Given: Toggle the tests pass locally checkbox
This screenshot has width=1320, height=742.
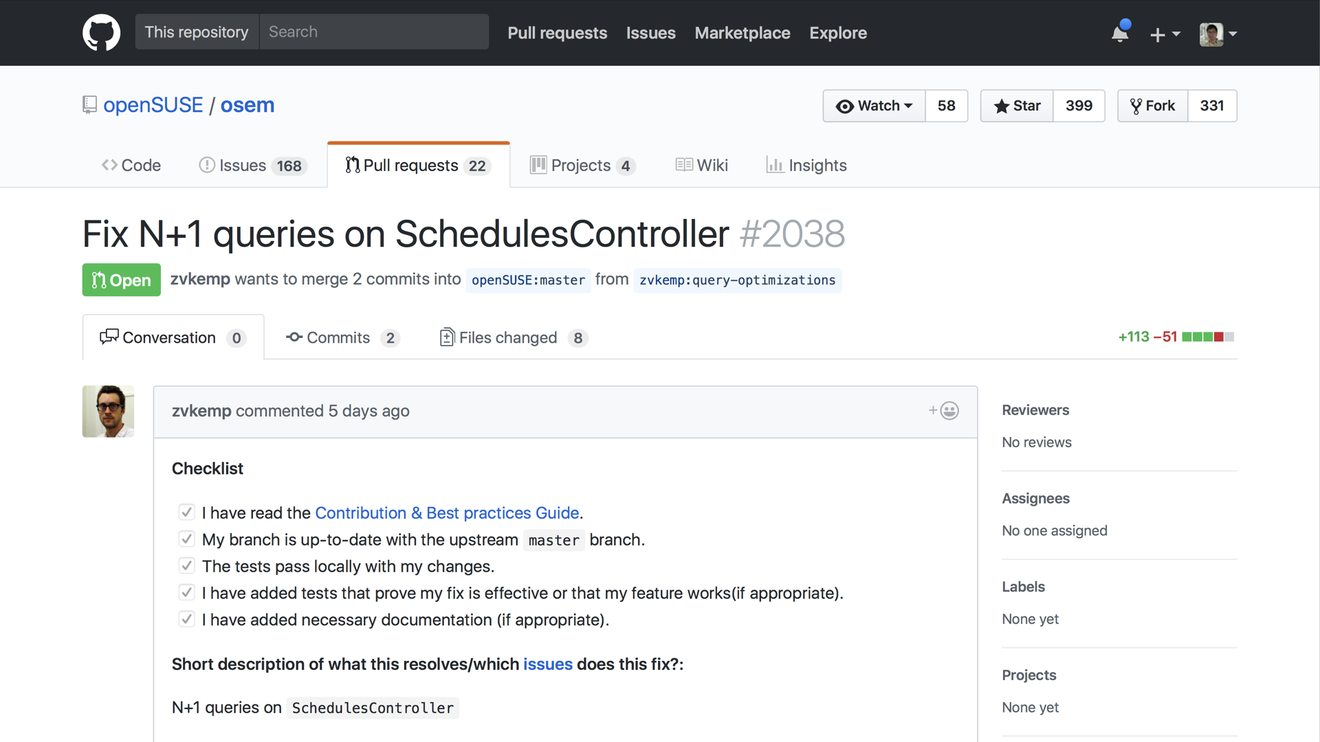Looking at the screenshot, I should [x=186, y=566].
